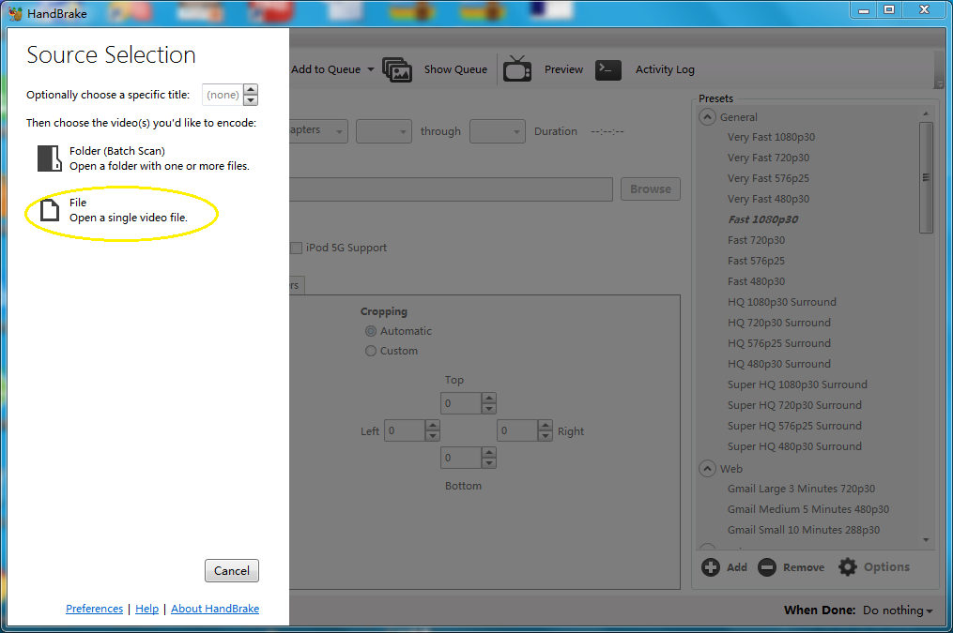
Task: Open the About HandBrake link
Action: tap(215, 609)
